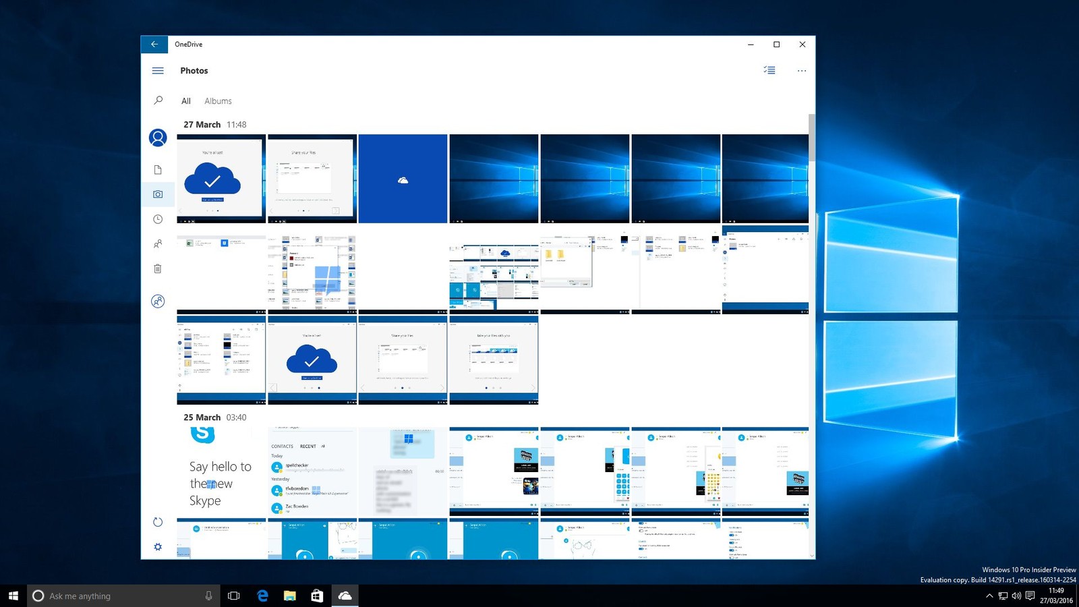
Task: Open the Recent clock icon
Action: point(158,219)
